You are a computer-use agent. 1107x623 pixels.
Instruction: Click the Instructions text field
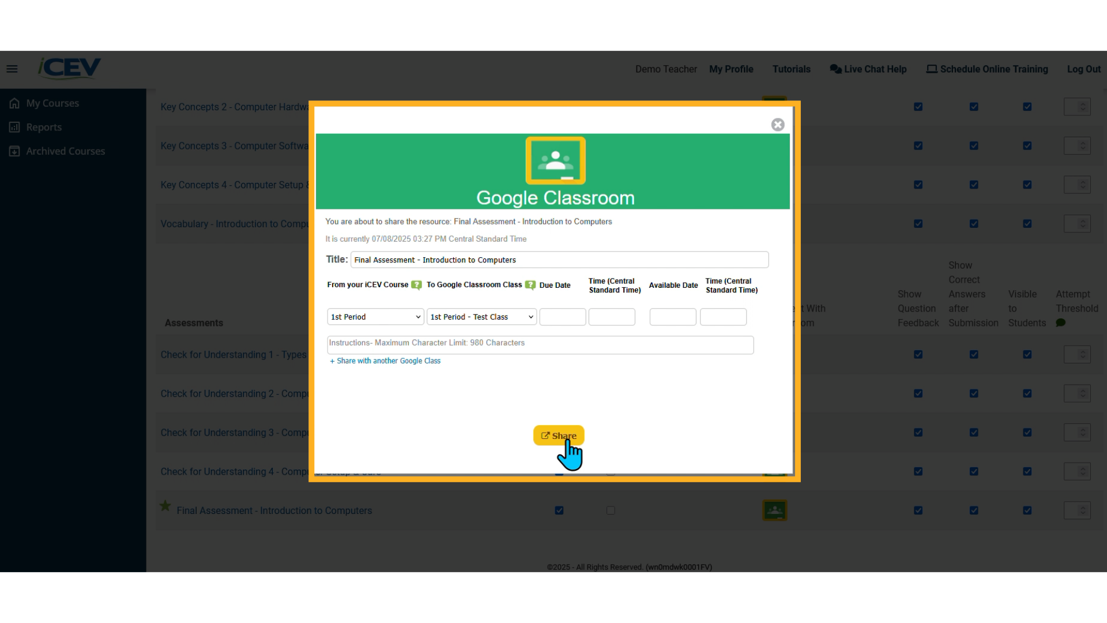coord(540,345)
